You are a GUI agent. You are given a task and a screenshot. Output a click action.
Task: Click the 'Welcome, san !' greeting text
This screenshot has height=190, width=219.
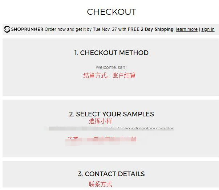(x=111, y=67)
